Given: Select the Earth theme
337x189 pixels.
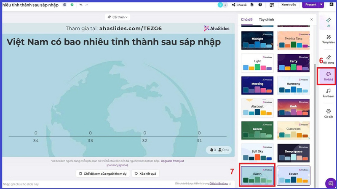Looking at the screenshot, I should tap(257, 176).
